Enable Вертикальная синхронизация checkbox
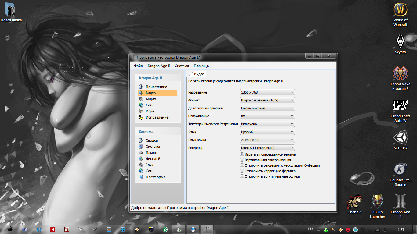Screen dimensions: 417x234 [x=242, y=160]
